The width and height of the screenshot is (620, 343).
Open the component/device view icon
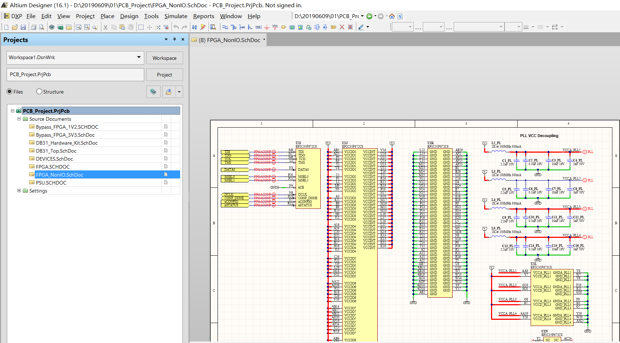click(x=52, y=27)
